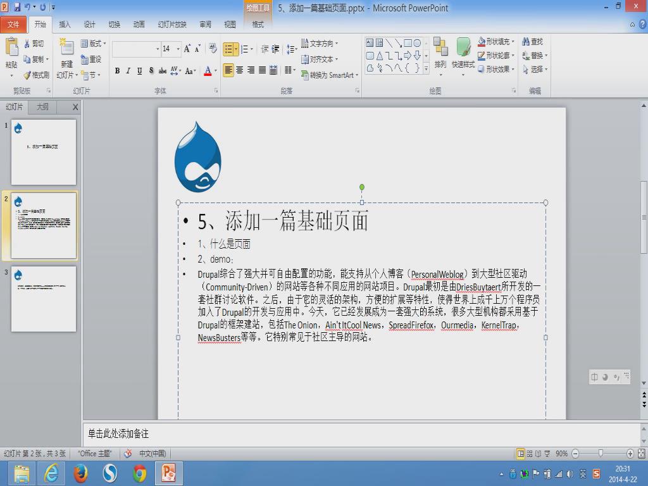
Task: Fit slide to current window icon
Action: (642, 454)
